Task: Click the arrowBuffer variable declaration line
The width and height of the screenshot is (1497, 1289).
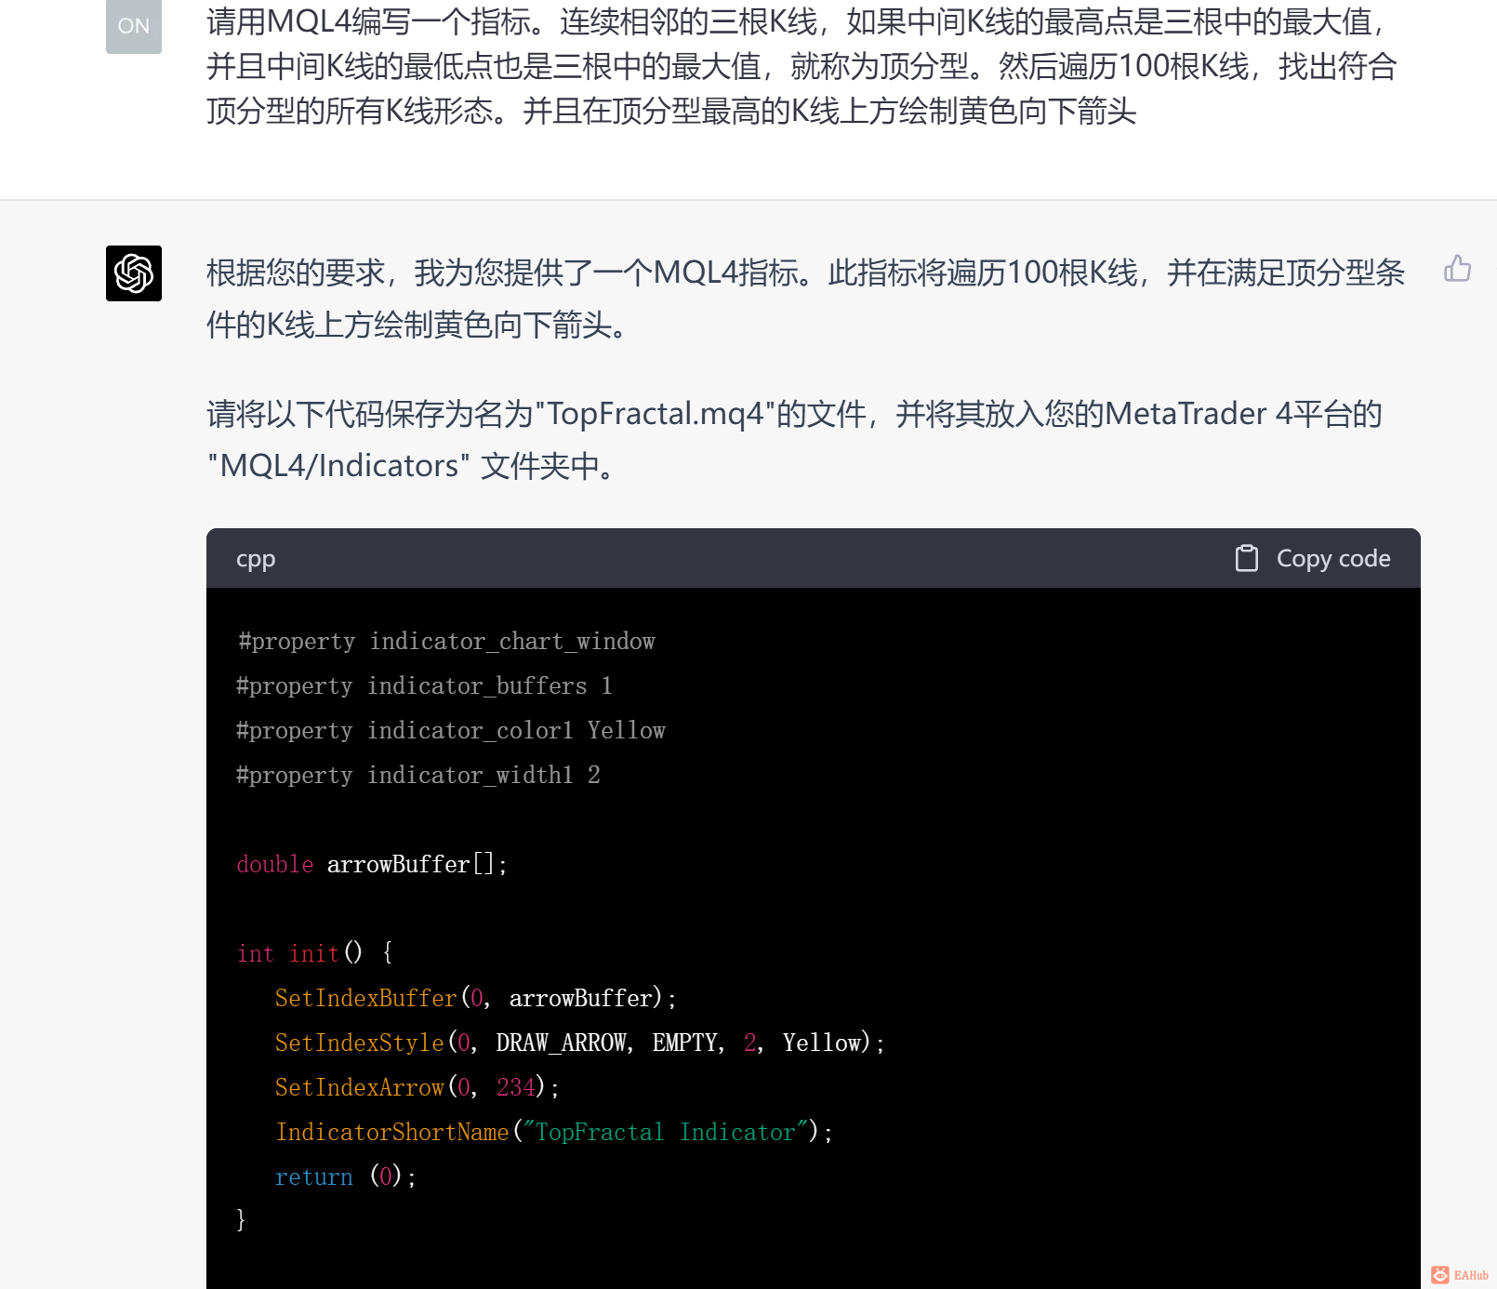Action: point(370,864)
